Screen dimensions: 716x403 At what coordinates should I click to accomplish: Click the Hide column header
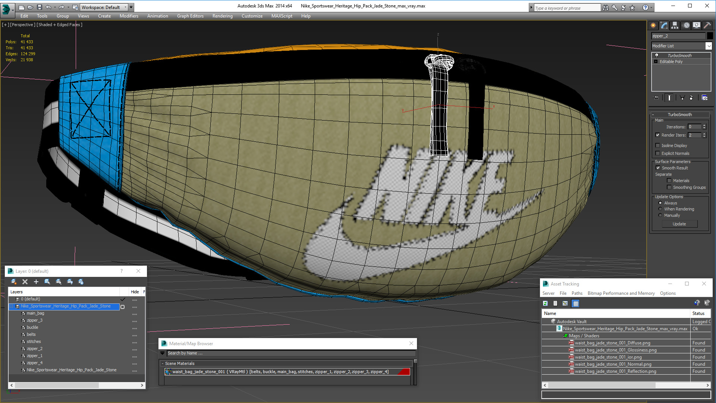[135, 292]
